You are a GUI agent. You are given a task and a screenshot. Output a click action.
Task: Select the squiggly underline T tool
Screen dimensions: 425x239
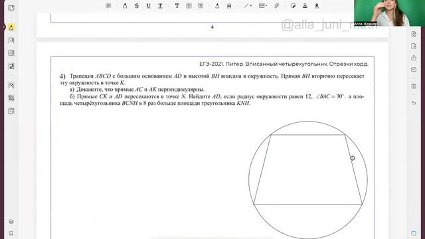tap(161, 6)
